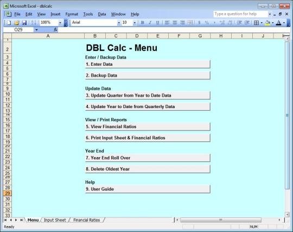Click the first sheet navigation arrow
The height and width of the screenshot is (232, 293).
click(5, 220)
